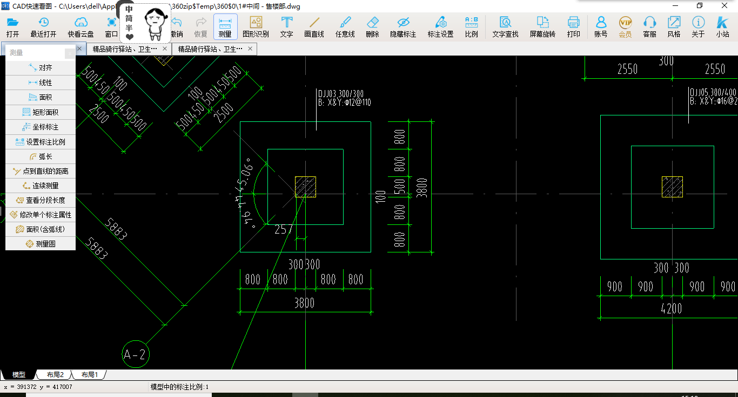
Task: Select the 删除 eraser tool
Action: click(x=372, y=27)
